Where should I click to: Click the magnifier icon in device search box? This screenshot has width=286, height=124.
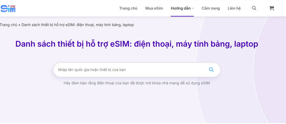[x=211, y=70]
